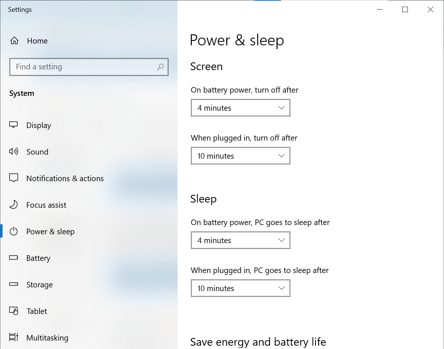Click the Multitasking icon

pyautogui.click(x=13, y=338)
